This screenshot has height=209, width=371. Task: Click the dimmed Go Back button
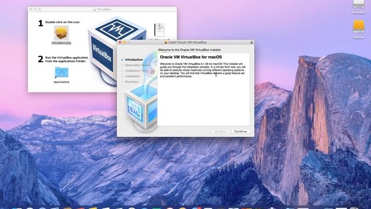pos(220,131)
